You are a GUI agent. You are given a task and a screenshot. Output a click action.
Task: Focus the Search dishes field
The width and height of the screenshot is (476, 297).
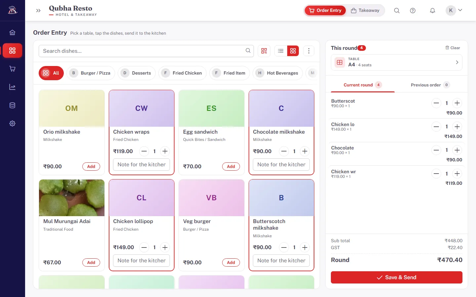146,51
